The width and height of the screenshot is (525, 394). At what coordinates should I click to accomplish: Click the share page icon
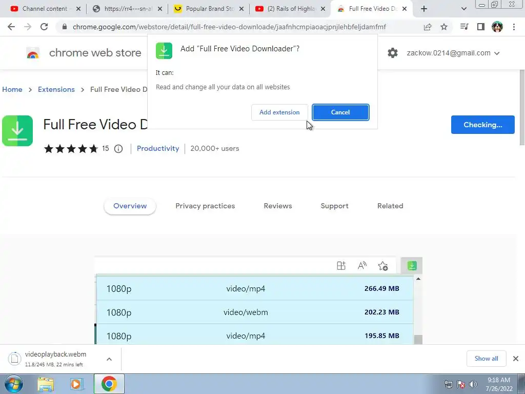click(428, 27)
